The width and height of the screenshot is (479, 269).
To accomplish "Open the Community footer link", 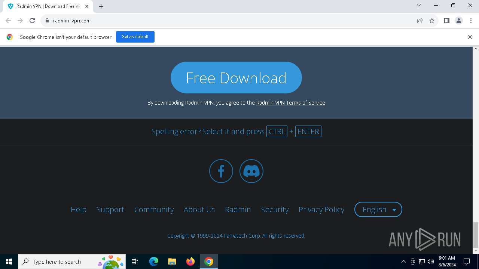I will (154, 210).
